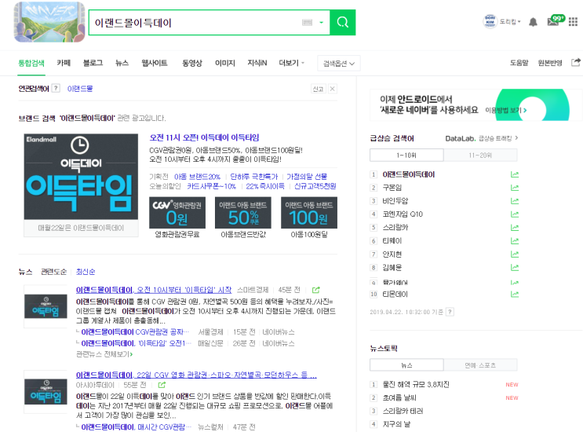Sort news by 관련도순
Viewport: 583px width, 432px height.
[x=53, y=272]
